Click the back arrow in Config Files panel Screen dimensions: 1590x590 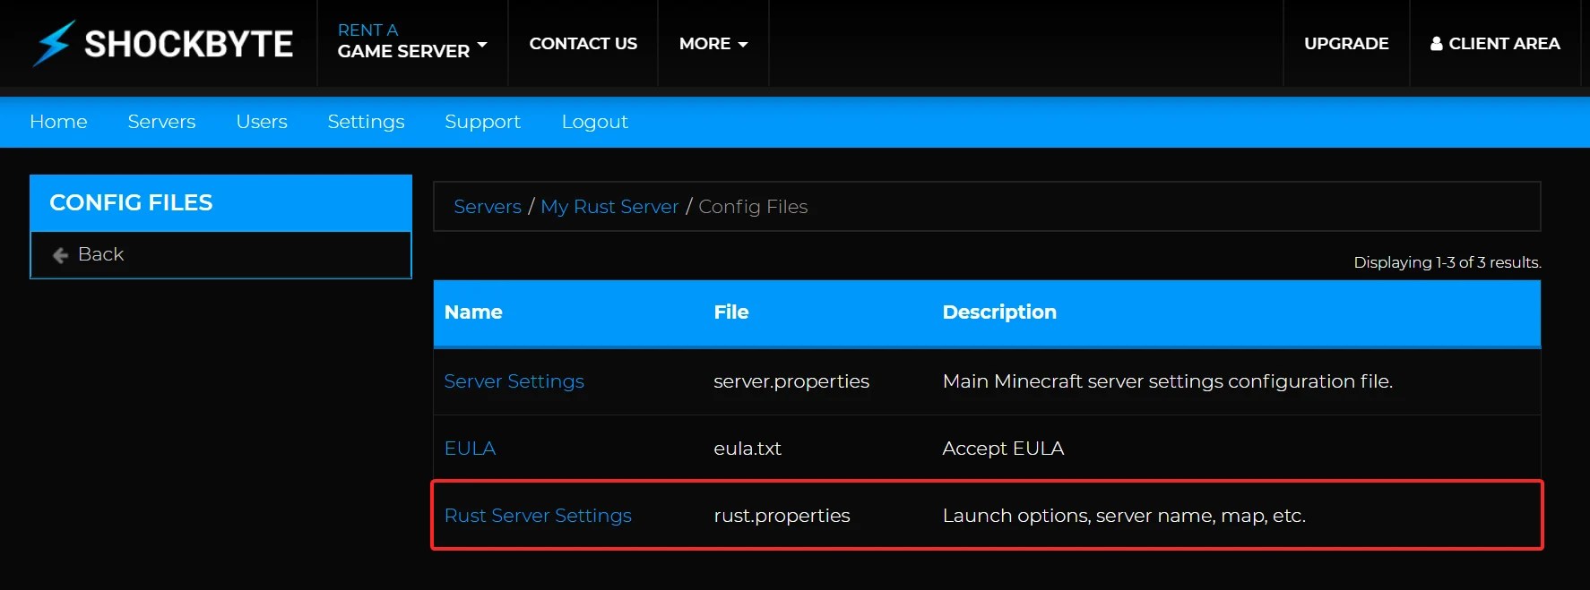click(59, 254)
